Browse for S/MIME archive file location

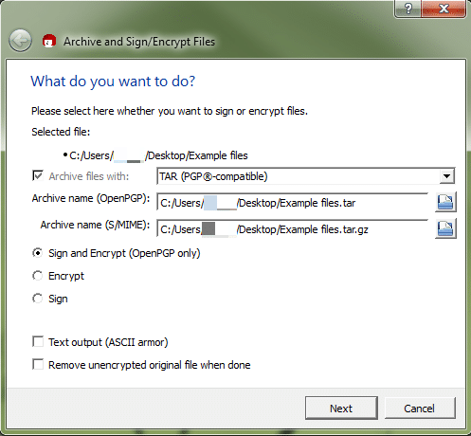(445, 228)
